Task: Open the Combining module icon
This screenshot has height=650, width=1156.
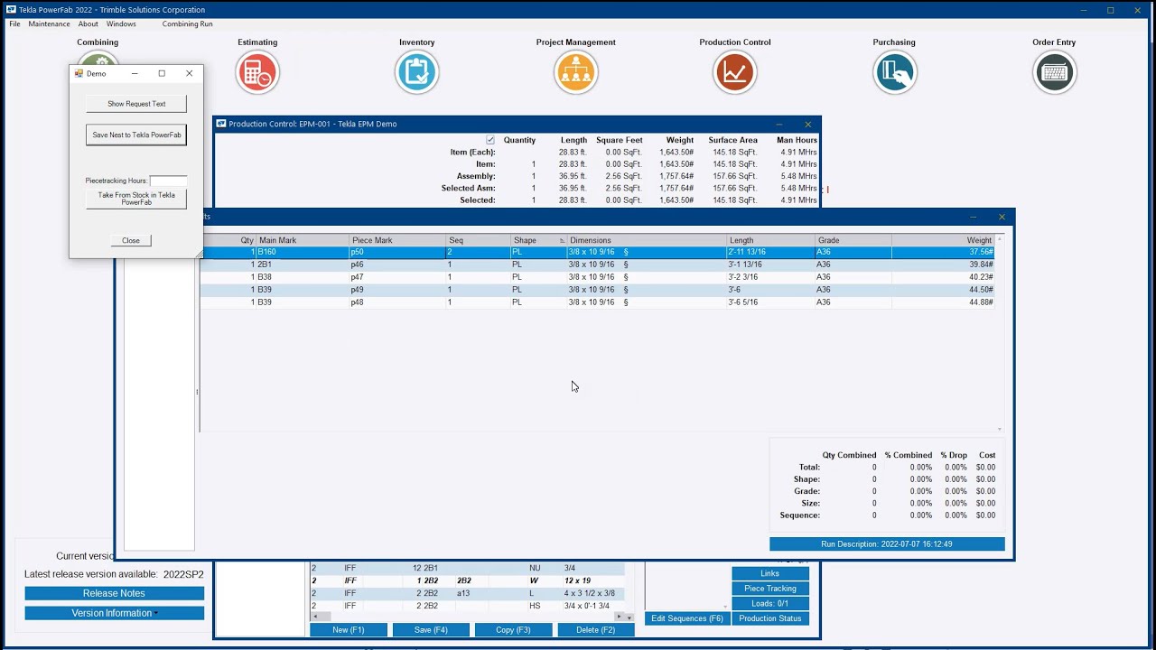Action: coord(98,58)
